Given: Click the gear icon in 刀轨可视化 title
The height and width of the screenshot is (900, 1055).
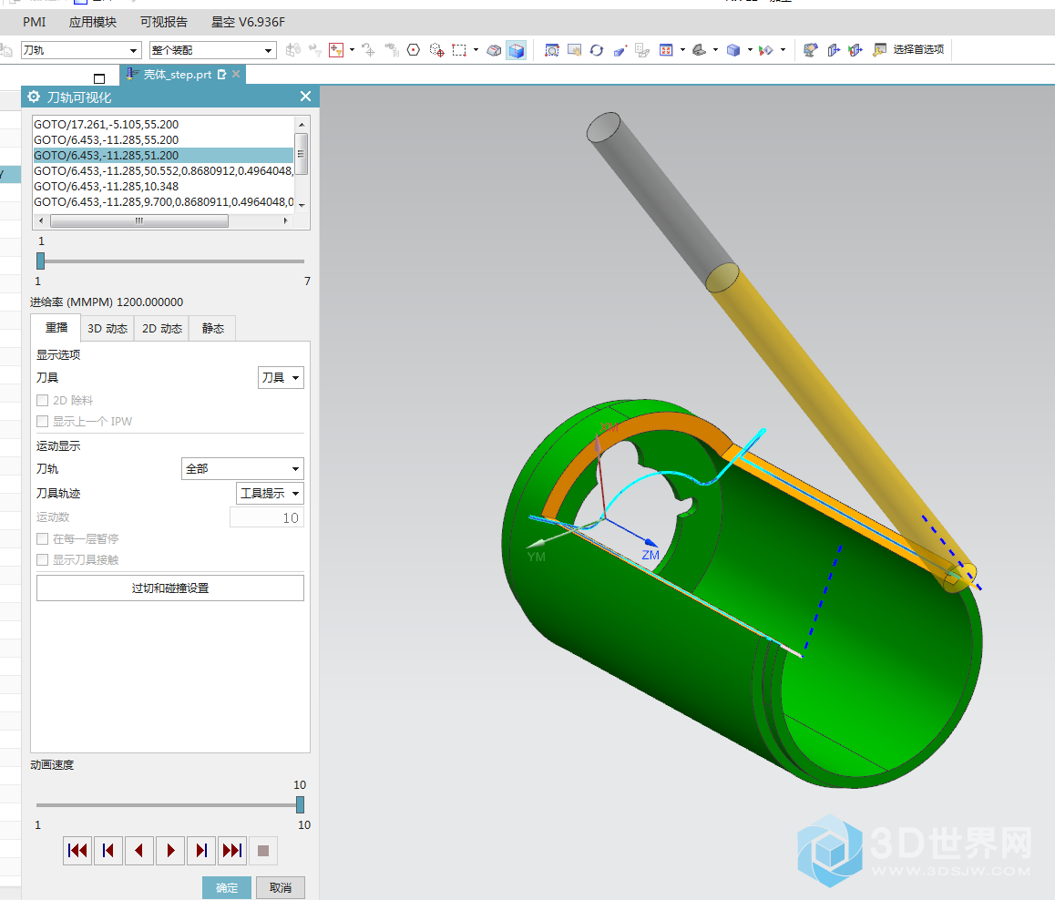Looking at the screenshot, I should (34, 97).
